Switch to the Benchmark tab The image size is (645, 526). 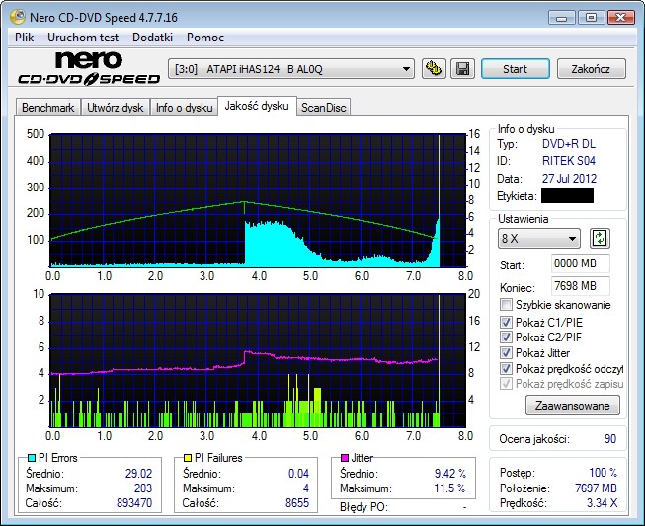coord(48,108)
